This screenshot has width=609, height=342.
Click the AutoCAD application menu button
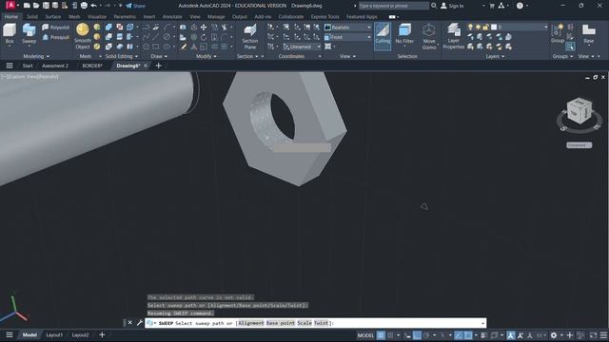click(10, 6)
